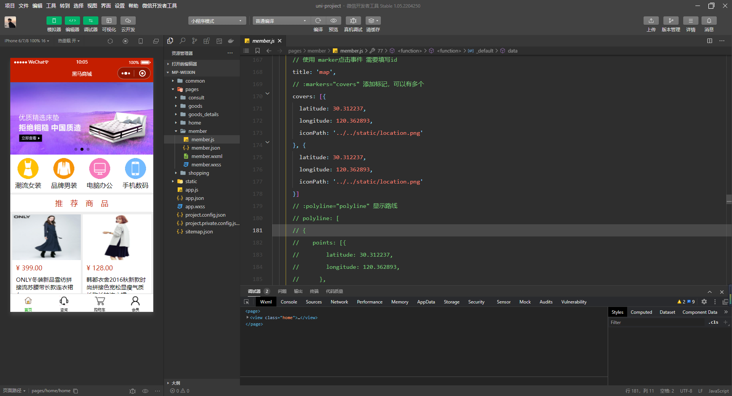Toggle the debugger panel button
732x396 pixels.
[x=91, y=21]
